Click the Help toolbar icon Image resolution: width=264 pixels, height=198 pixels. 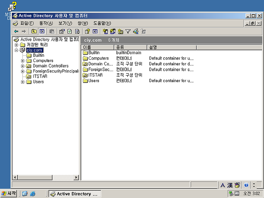click(x=87, y=31)
